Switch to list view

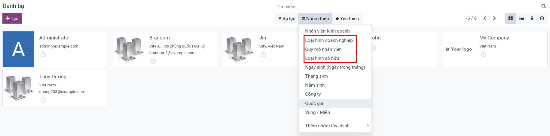tap(522, 19)
